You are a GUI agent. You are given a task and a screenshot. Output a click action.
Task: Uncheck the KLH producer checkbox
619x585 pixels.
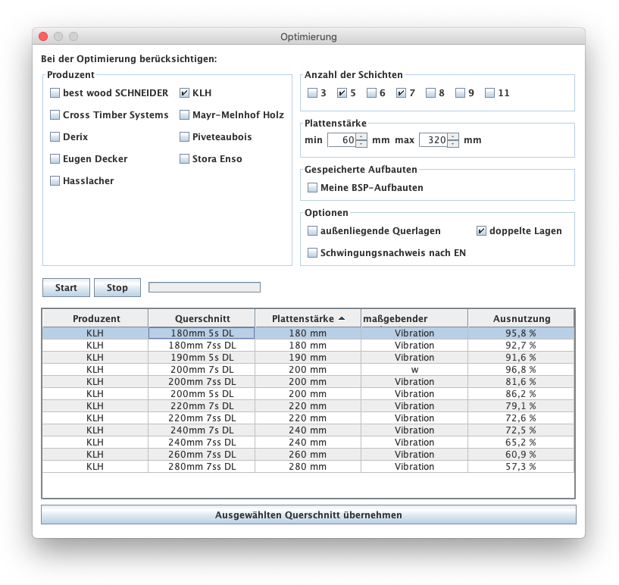point(184,93)
